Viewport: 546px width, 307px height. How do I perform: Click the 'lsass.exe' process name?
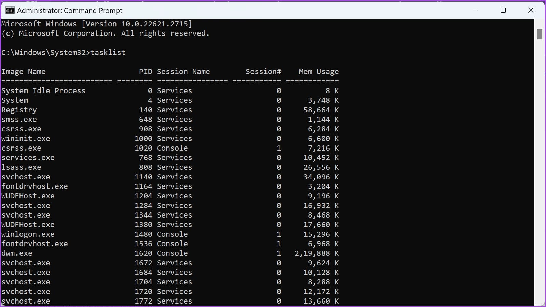click(21, 167)
